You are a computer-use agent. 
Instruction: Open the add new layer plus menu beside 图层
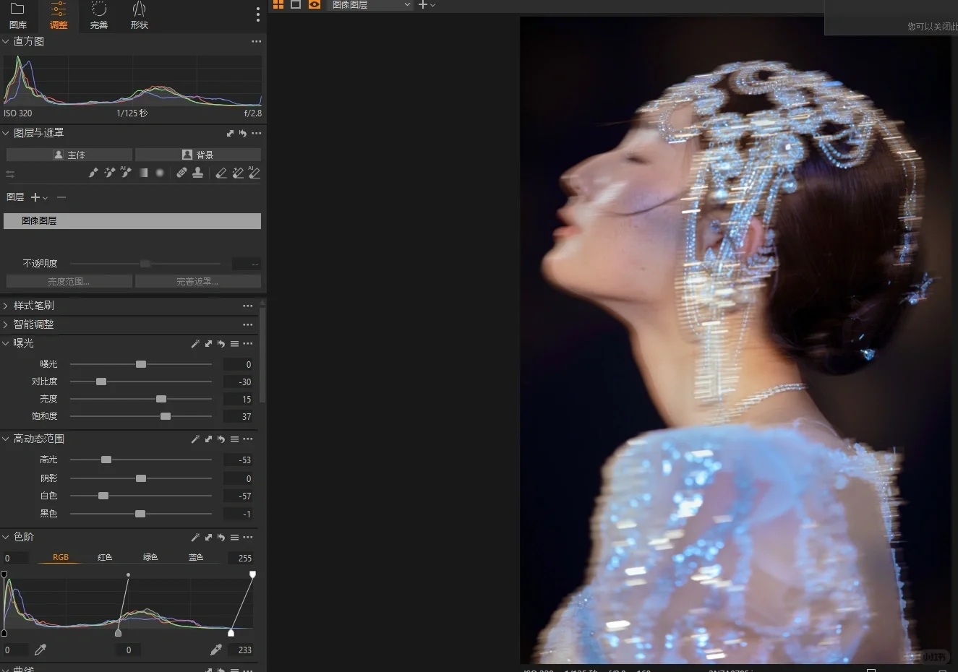click(x=39, y=197)
